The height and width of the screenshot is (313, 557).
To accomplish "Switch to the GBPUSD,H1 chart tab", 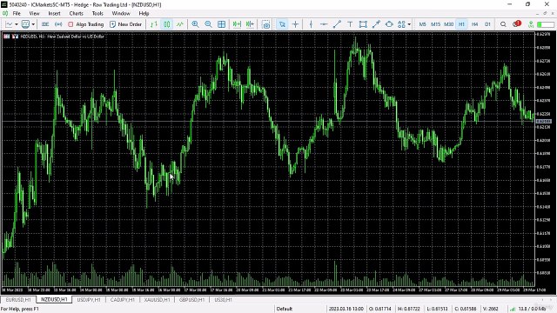I will click(x=191, y=300).
